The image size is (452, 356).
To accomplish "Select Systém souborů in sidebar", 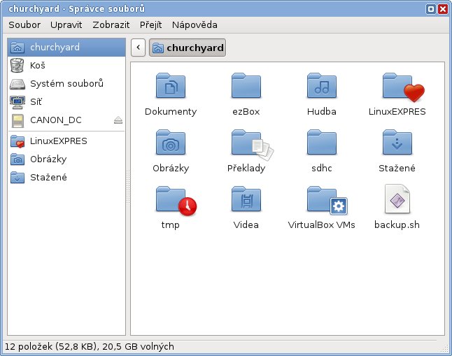I will [66, 84].
